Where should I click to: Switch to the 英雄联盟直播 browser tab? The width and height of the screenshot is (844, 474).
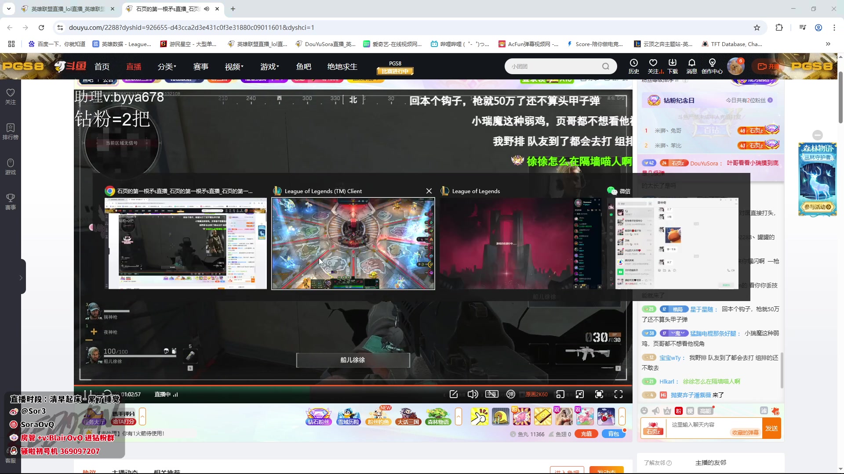pyautogui.click(x=68, y=9)
